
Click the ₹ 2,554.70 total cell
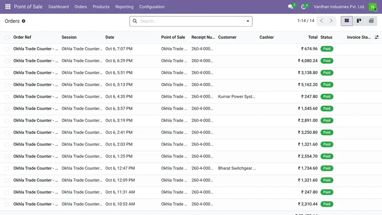tap(307, 156)
